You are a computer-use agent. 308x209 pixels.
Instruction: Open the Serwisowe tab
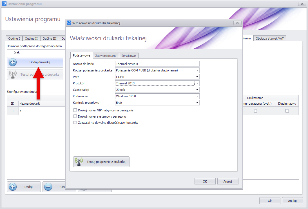pyautogui.click(x=129, y=56)
